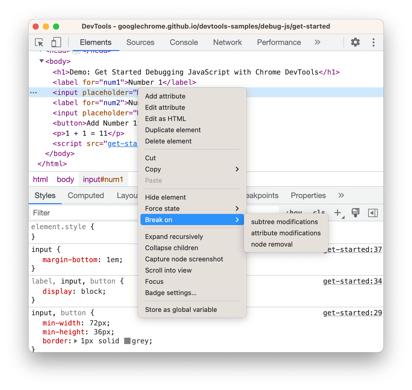Toggle the device toolbar
This screenshot has width=412, height=390.
click(56, 42)
